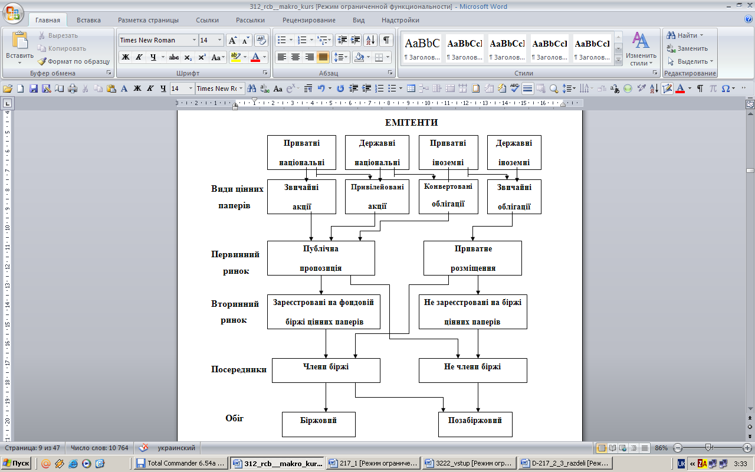The image size is (755, 472).
Task: Click the spelling check ABC icon
Action: tap(514, 88)
